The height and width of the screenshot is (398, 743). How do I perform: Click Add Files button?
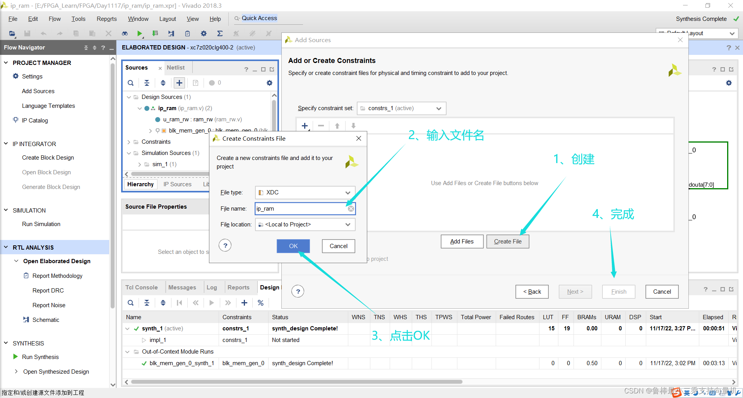(462, 242)
